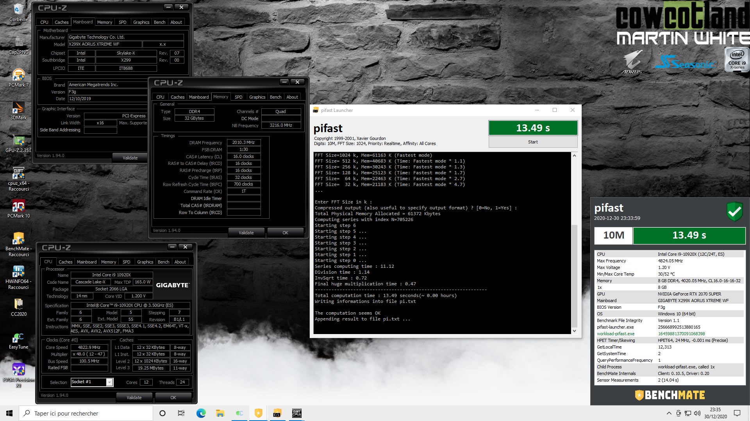Click the taskbar search box
Viewport: 750px width, 421px height.
click(86, 413)
